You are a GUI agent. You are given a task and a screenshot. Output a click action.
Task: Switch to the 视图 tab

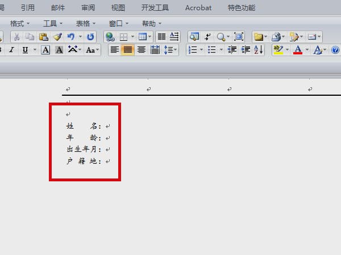click(118, 8)
